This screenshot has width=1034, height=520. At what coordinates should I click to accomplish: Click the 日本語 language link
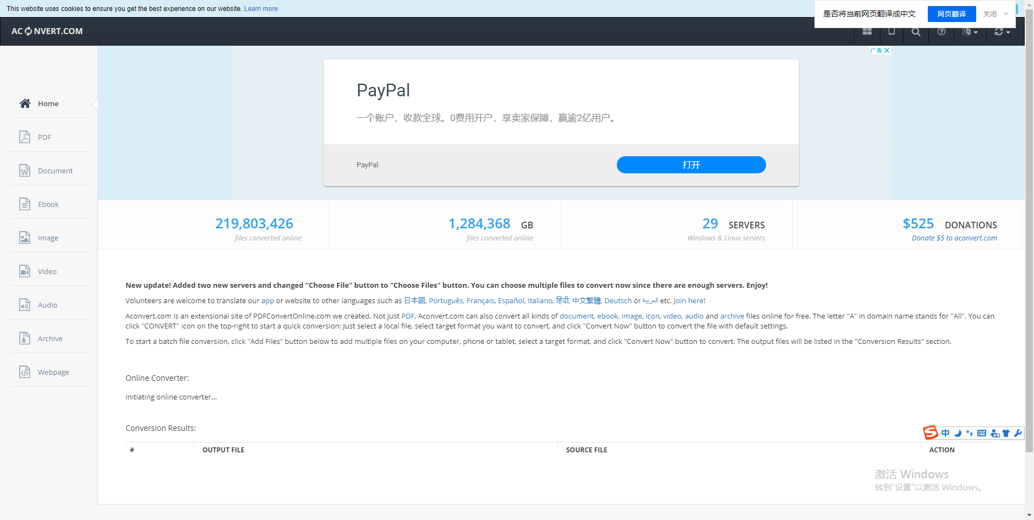pyautogui.click(x=414, y=300)
